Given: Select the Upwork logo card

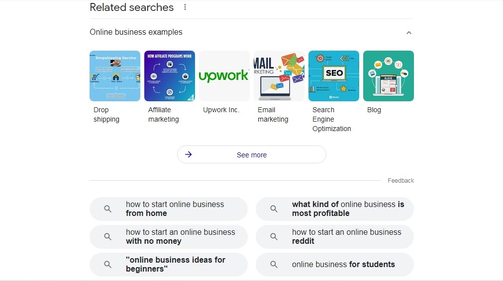Looking at the screenshot, I should [224, 76].
